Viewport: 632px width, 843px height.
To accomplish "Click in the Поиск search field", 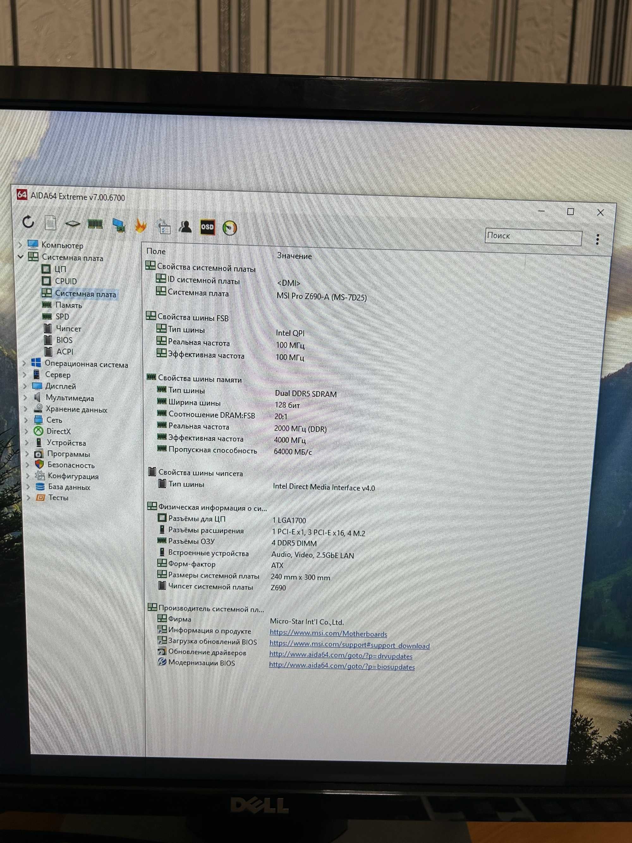I will click(x=533, y=237).
